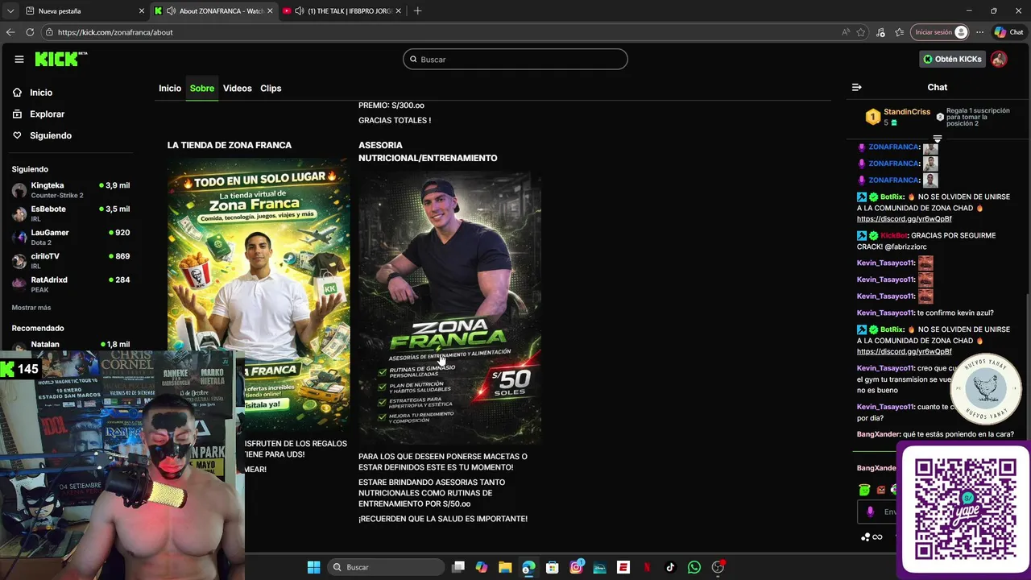Click the Obtén KICKs button
Screen dimensions: 1031x580
[x=952, y=59]
